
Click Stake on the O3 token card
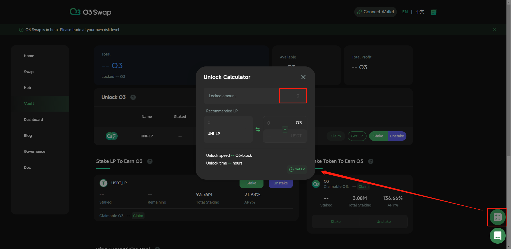[336, 222]
